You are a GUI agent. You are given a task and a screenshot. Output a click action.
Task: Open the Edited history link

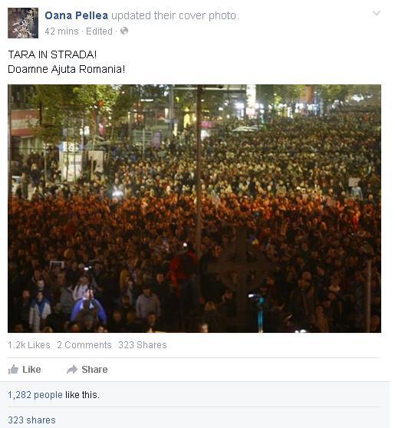[x=99, y=31]
